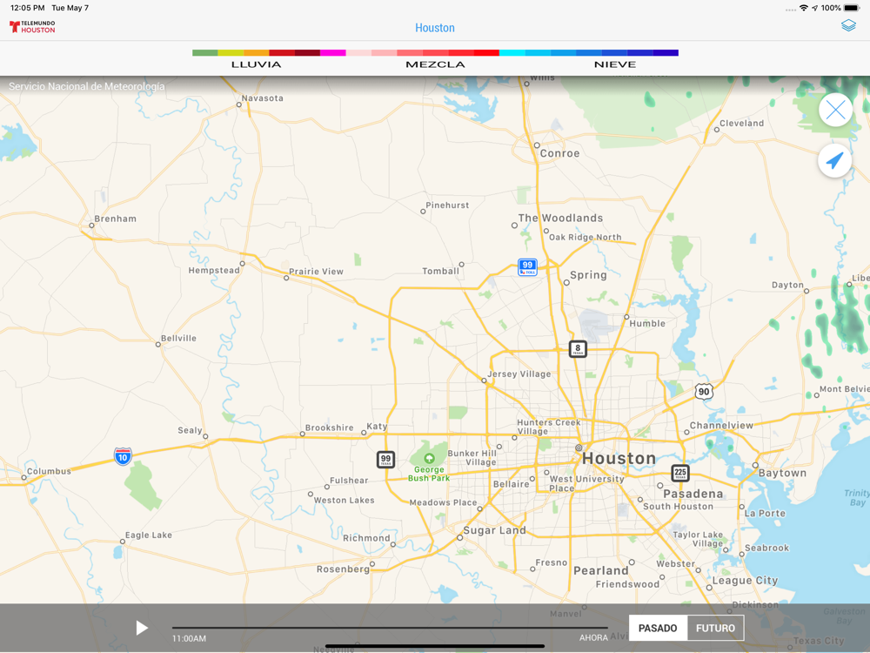870x653 pixels.
Task: Click US 90 highway shield
Action: [704, 392]
